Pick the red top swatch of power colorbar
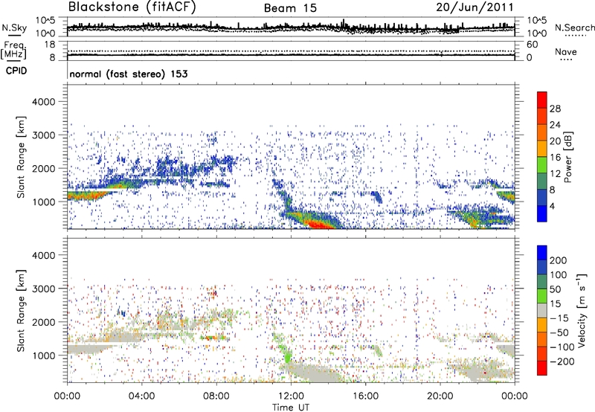The height and width of the screenshot is (412, 595). (x=542, y=100)
